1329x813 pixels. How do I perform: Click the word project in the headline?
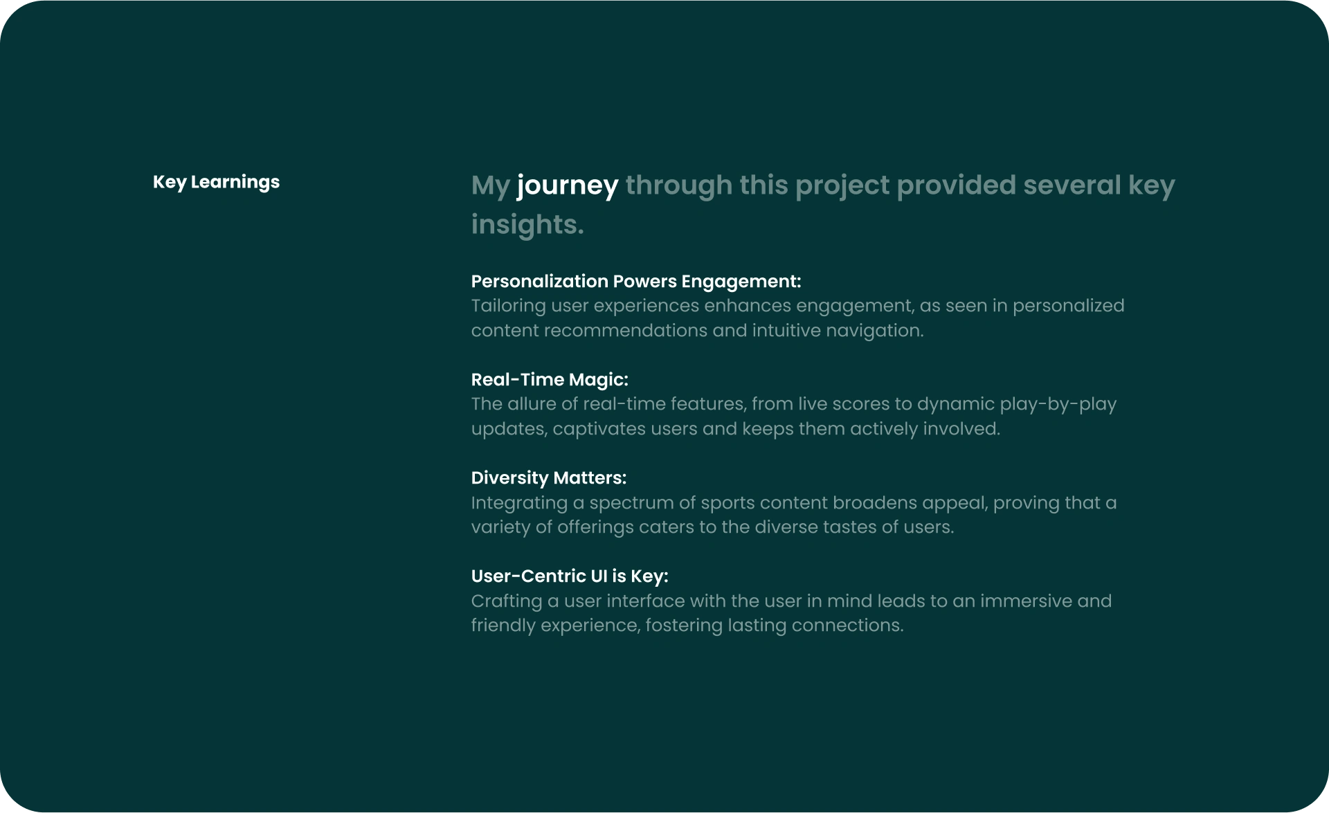click(x=842, y=185)
